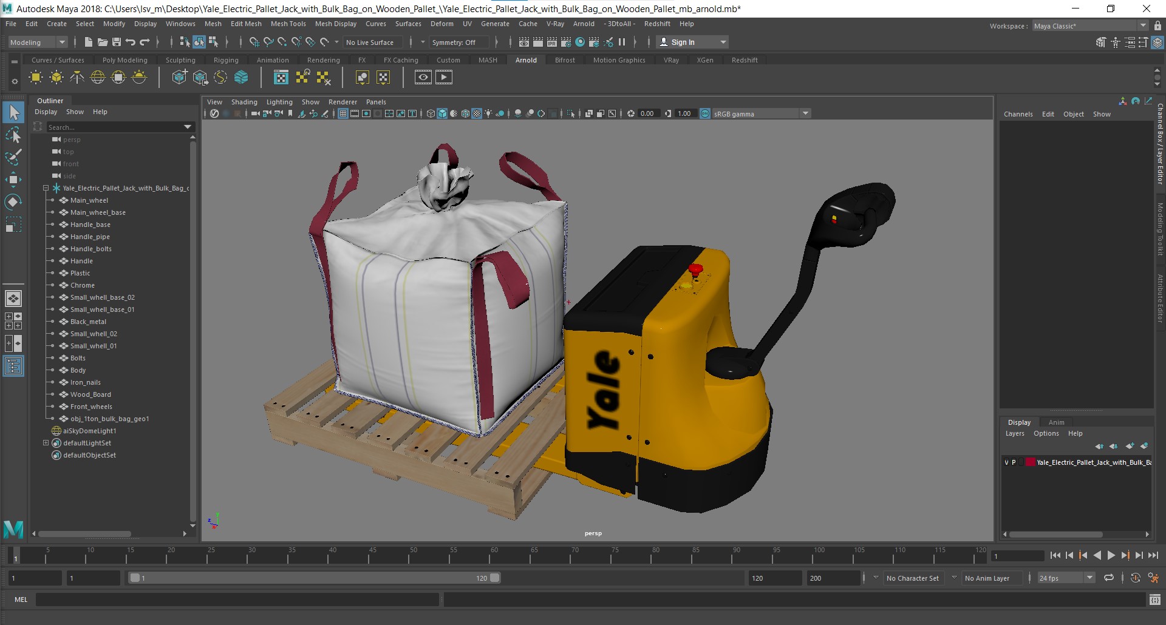Click the Script Editor icon

coord(1155,600)
